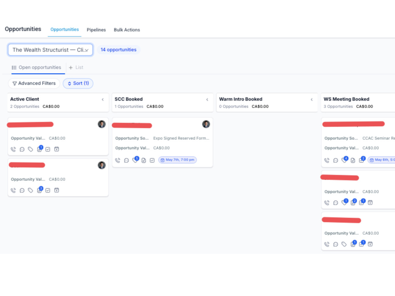395x296 pixels.
Task: Click '3 Opportunities' under WS Meeting Booked
Action: tap(338, 107)
